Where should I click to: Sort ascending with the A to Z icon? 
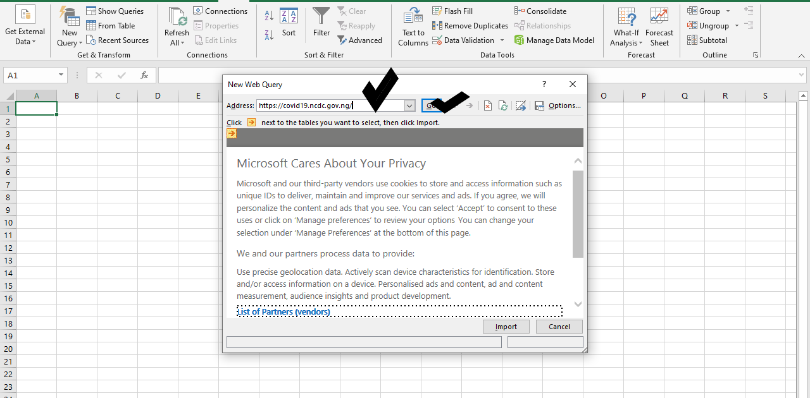pyautogui.click(x=269, y=15)
